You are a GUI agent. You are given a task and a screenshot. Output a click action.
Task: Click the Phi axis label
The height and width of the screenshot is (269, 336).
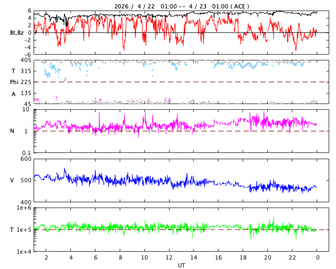pyautogui.click(x=14, y=82)
